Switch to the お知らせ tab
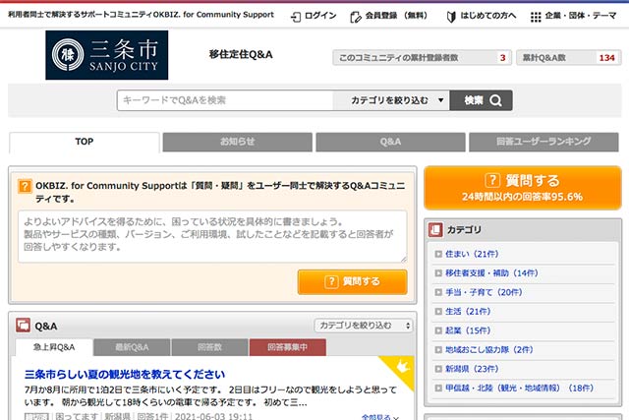This screenshot has height=420, width=629. click(x=238, y=142)
